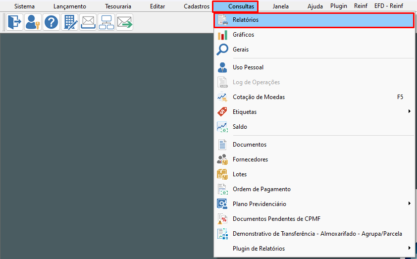This screenshot has height=259, width=417.
Task: Click the Fornecedores people icon
Action: click(x=222, y=159)
